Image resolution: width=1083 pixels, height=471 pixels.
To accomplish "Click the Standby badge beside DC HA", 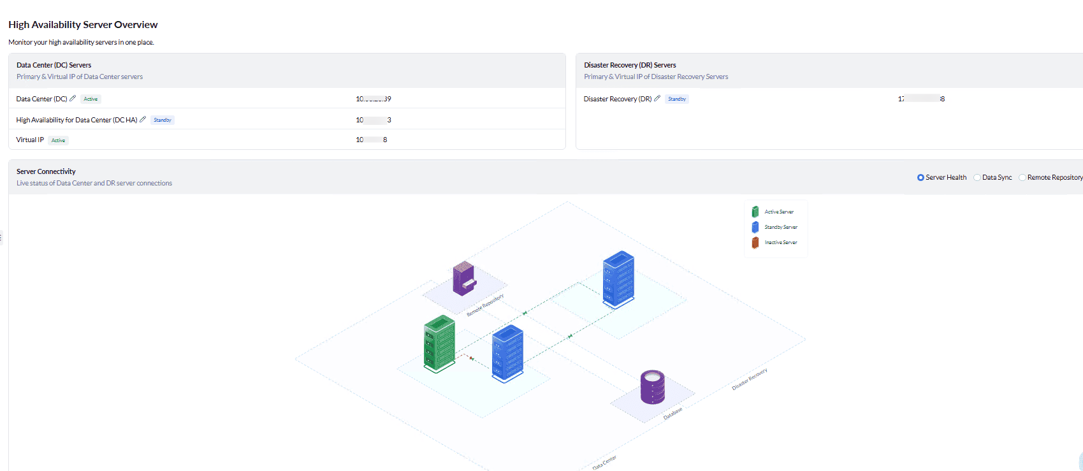I will (163, 120).
